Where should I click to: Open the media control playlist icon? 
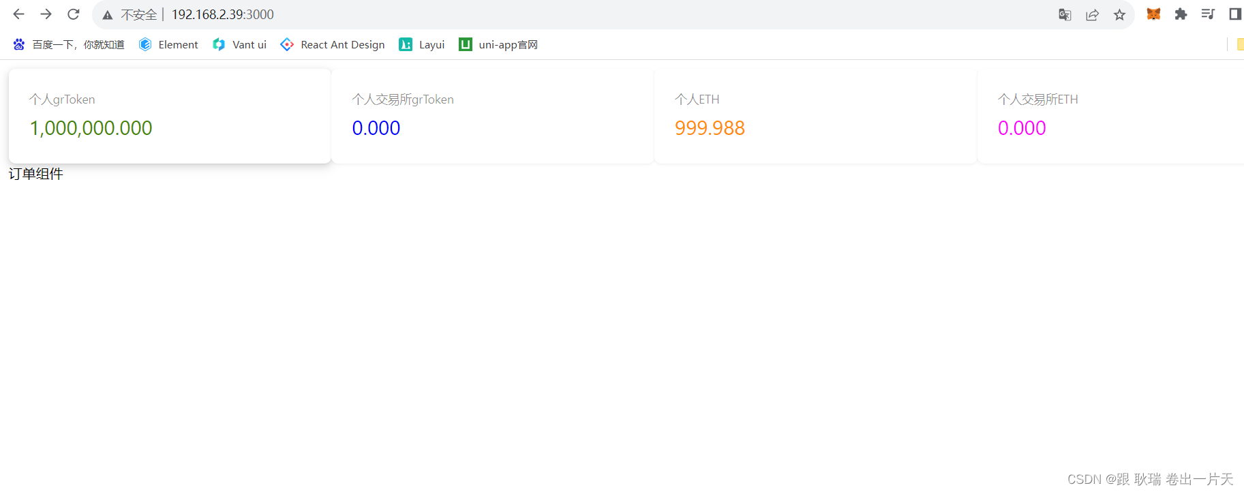(x=1208, y=14)
